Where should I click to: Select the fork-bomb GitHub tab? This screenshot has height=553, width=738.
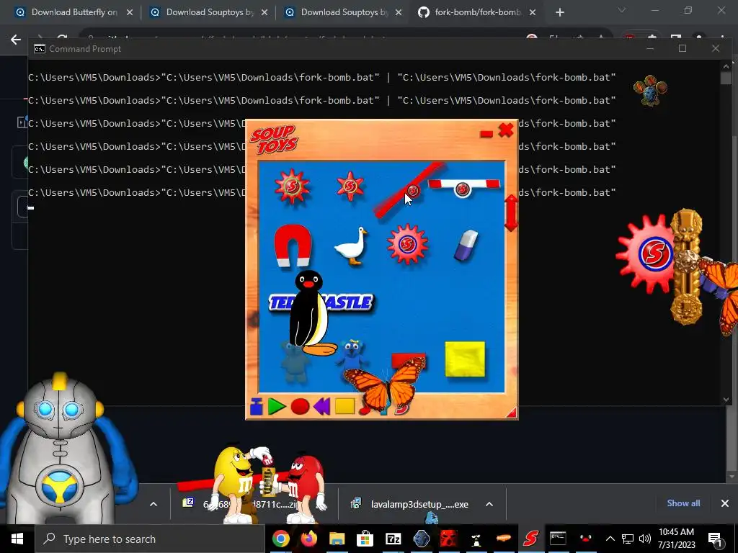(x=477, y=12)
